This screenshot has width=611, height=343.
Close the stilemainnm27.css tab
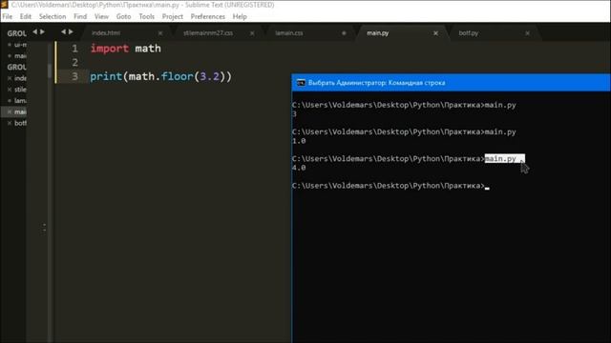(x=252, y=33)
